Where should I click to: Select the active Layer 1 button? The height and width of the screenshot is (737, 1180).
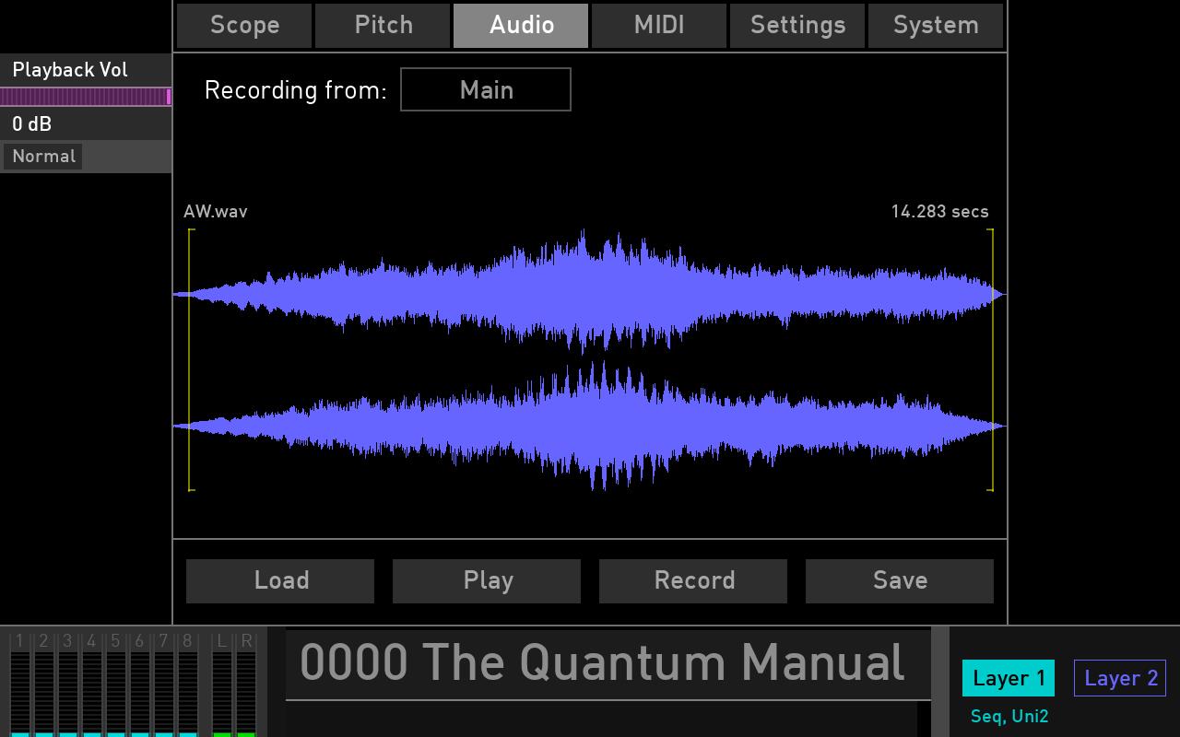coord(1008,678)
